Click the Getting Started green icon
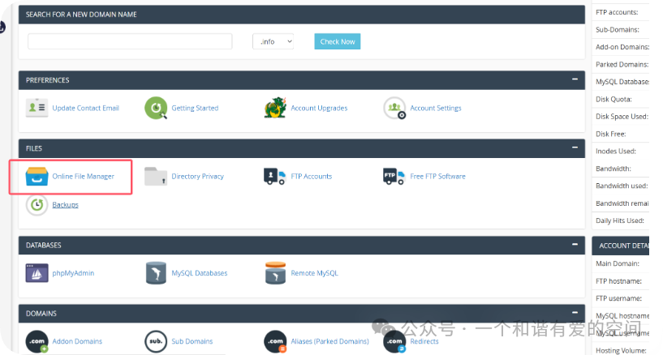Screen dimensions: 663x355 (x=156, y=108)
